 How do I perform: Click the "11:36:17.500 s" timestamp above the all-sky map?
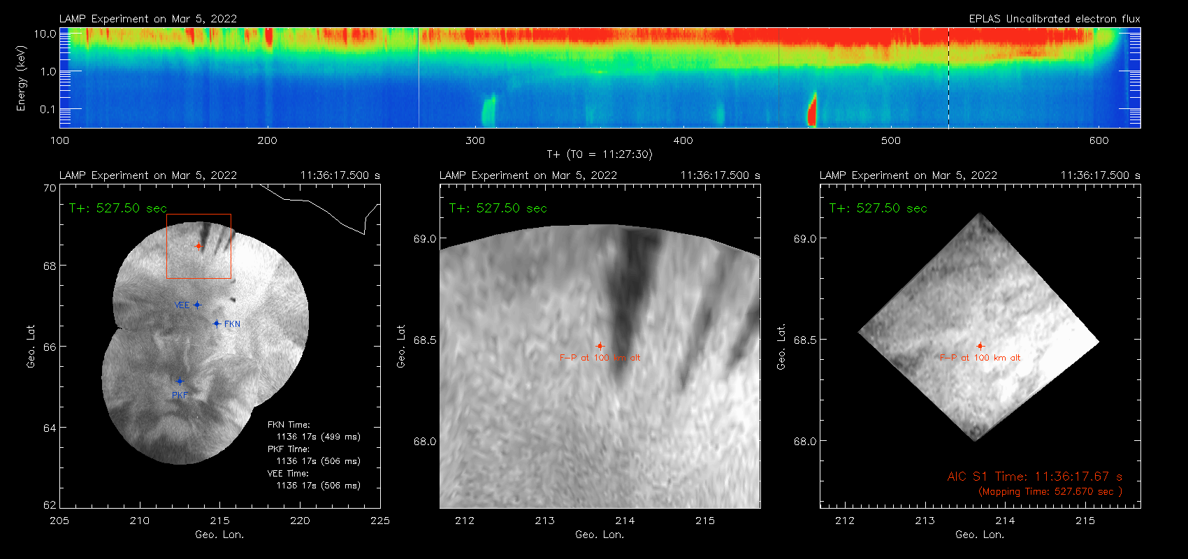(x=340, y=175)
